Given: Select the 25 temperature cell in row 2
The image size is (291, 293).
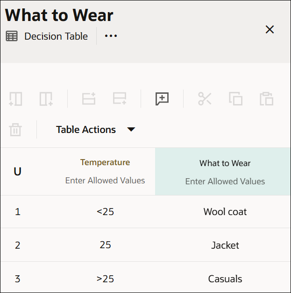Looking at the screenshot, I should (x=105, y=245).
